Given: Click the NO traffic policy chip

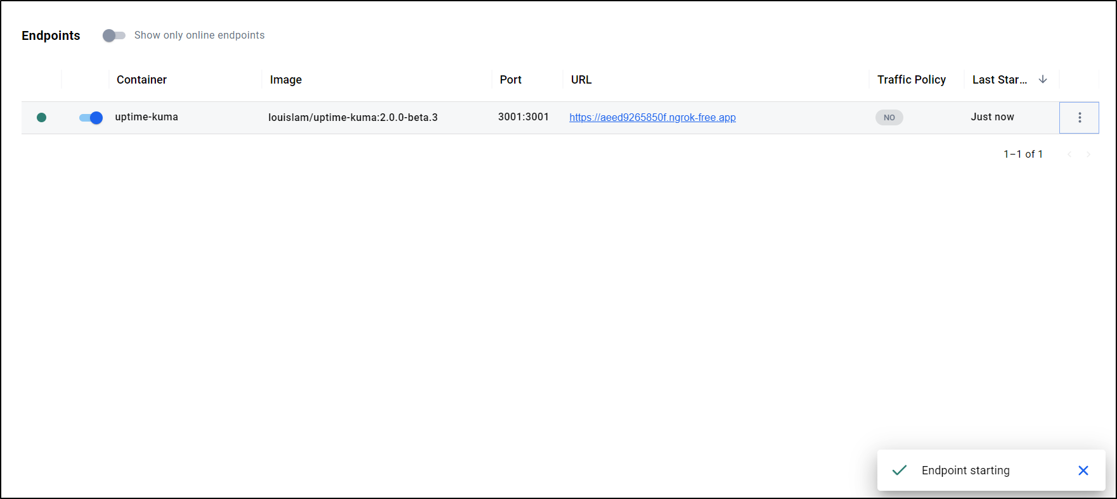Looking at the screenshot, I should pos(889,118).
